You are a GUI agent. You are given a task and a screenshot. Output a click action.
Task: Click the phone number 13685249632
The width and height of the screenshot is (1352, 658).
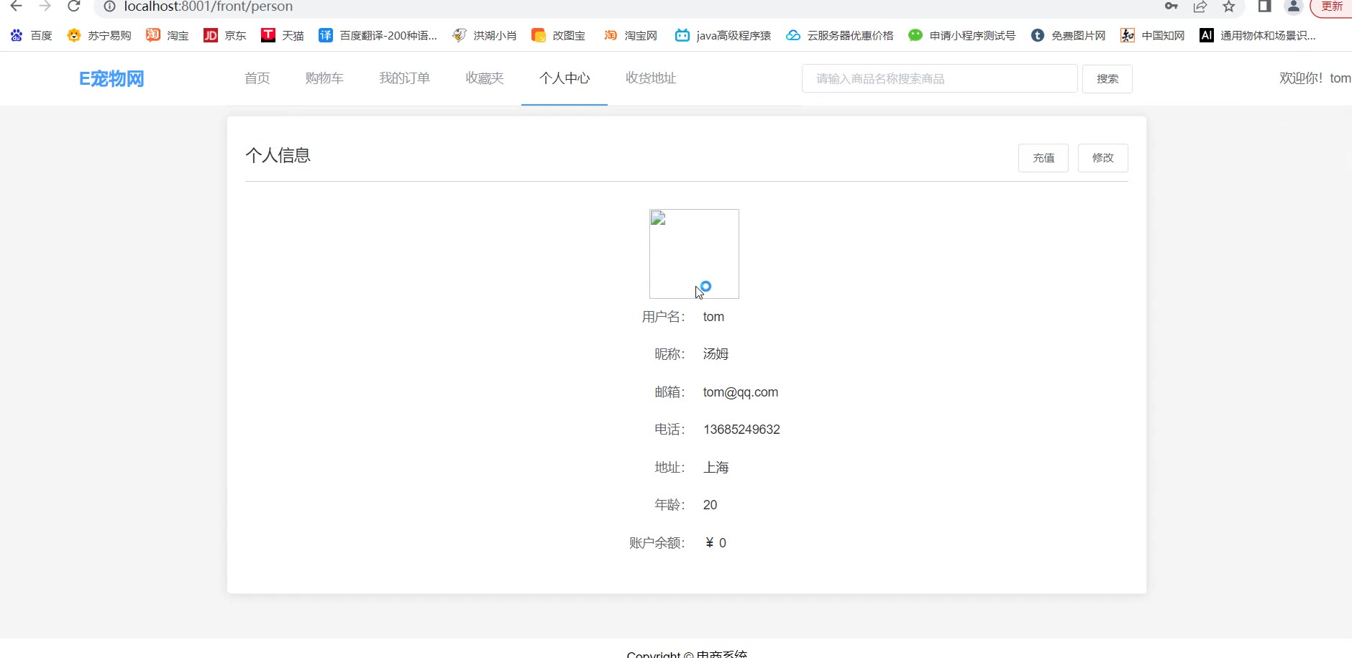click(741, 430)
